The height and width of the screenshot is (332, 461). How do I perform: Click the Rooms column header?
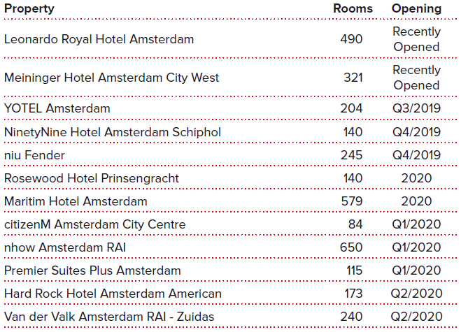353,8
